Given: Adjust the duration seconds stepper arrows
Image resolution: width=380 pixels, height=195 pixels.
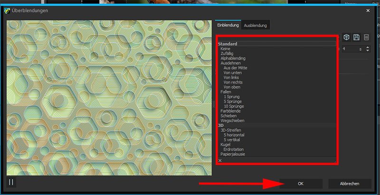Looking at the screenshot, I should (x=368, y=49).
